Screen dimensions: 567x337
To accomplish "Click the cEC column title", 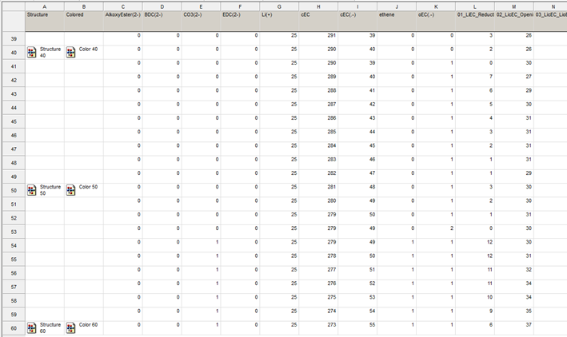I will tap(305, 15).
